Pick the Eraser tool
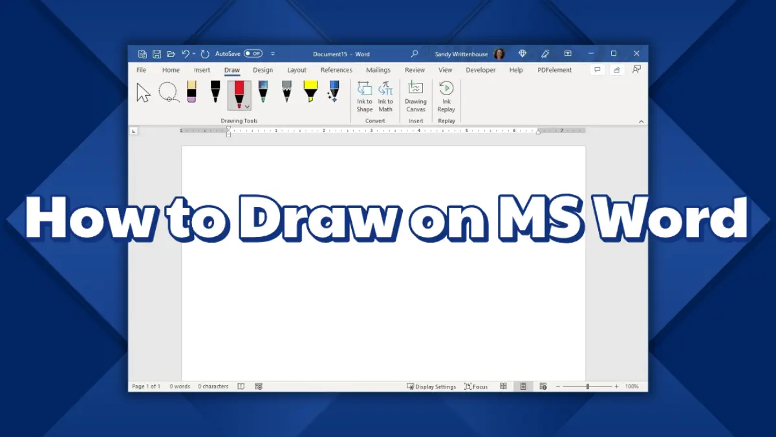Image resolution: width=776 pixels, height=437 pixels. [191, 91]
